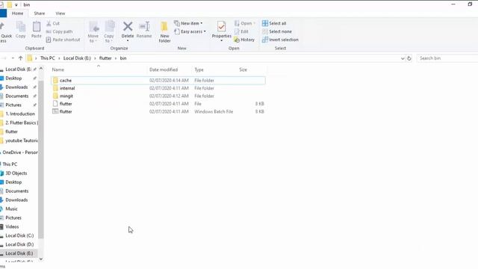Open recent locations dropdown arrow
The width and height of the screenshot is (478, 269).
[13, 58]
